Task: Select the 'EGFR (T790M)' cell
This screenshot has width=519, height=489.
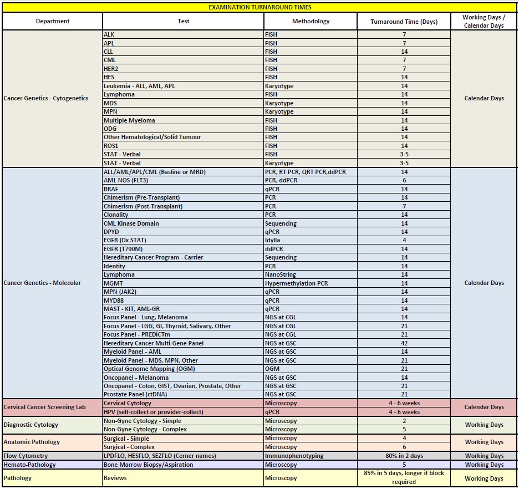Action: click(183, 249)
